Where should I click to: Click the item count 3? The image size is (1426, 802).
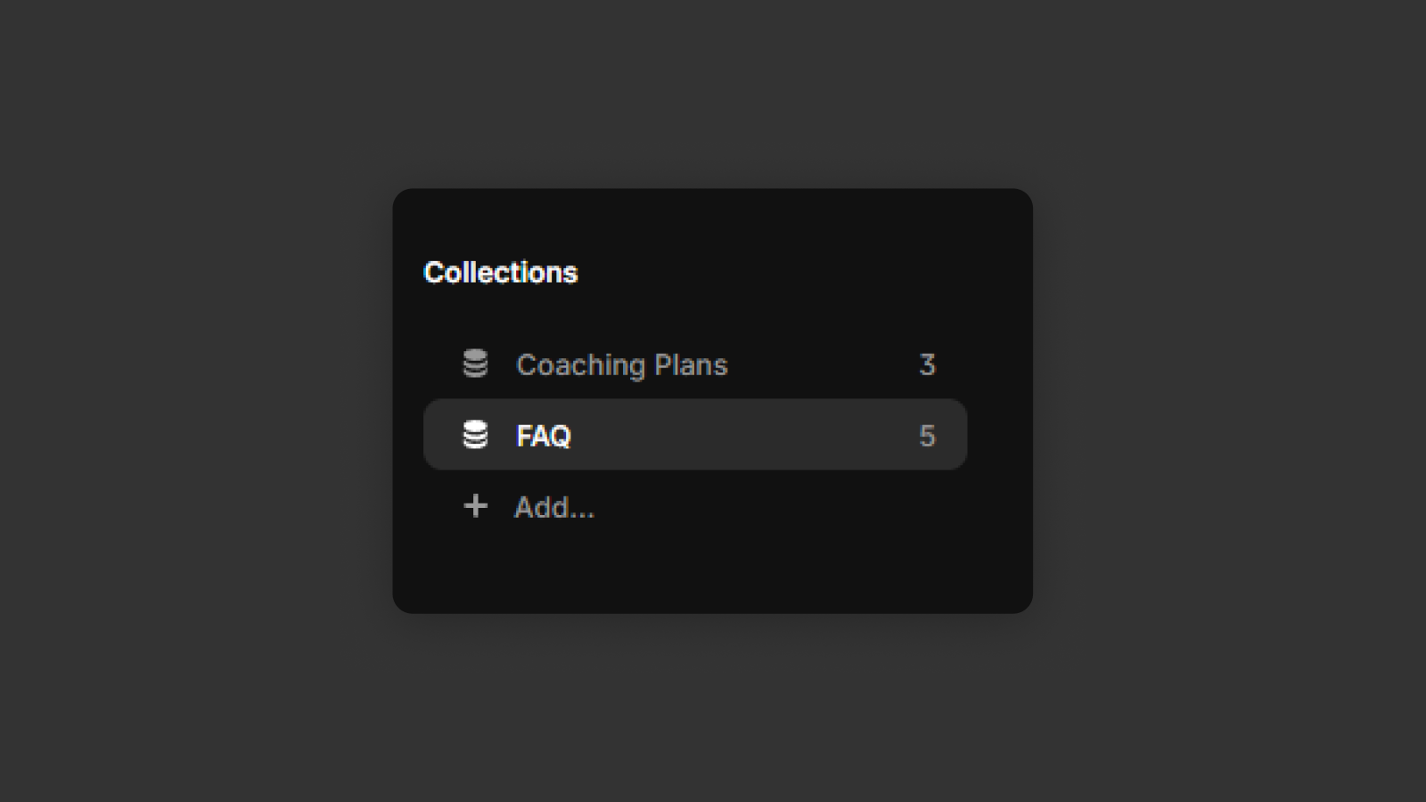coord(927,364)
